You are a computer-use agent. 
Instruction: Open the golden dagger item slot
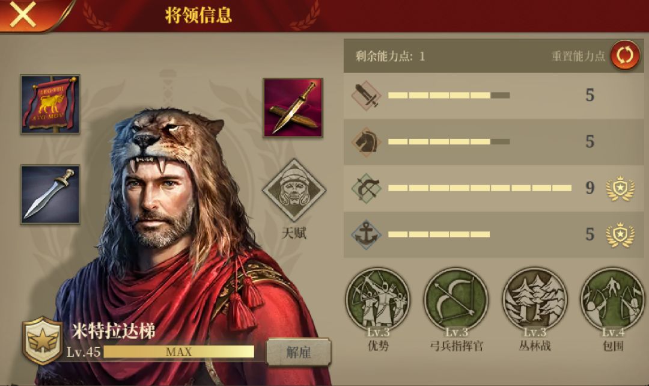(293, 108)
